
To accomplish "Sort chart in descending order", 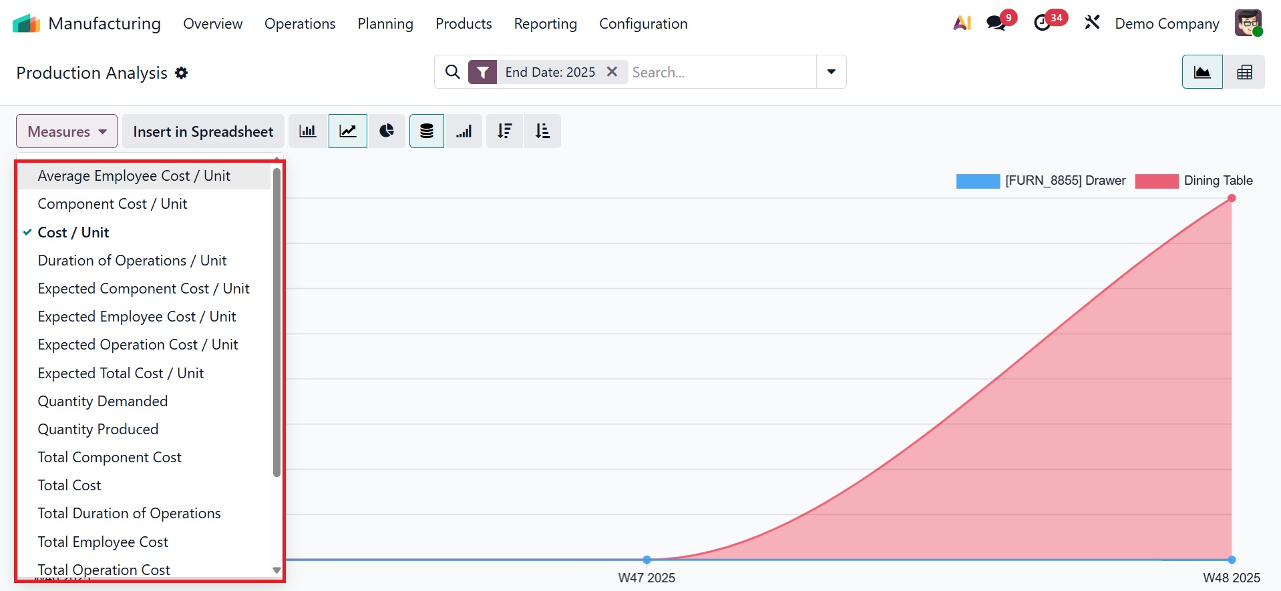I will coord(505,131).
